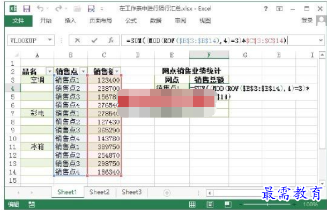Select the Sheet1 tab

[67, 192]
